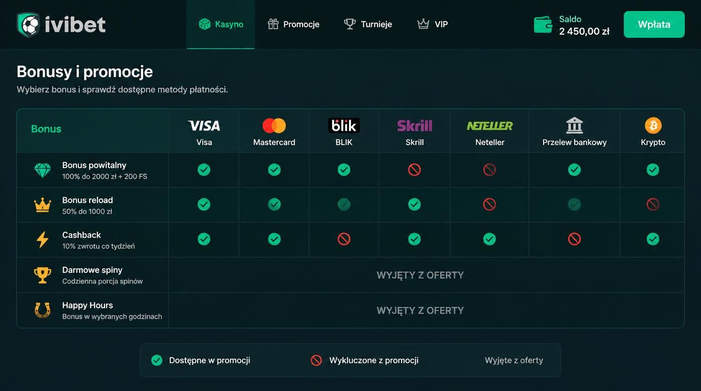Click the Cashback Neteller checkmark

[490, 239]
